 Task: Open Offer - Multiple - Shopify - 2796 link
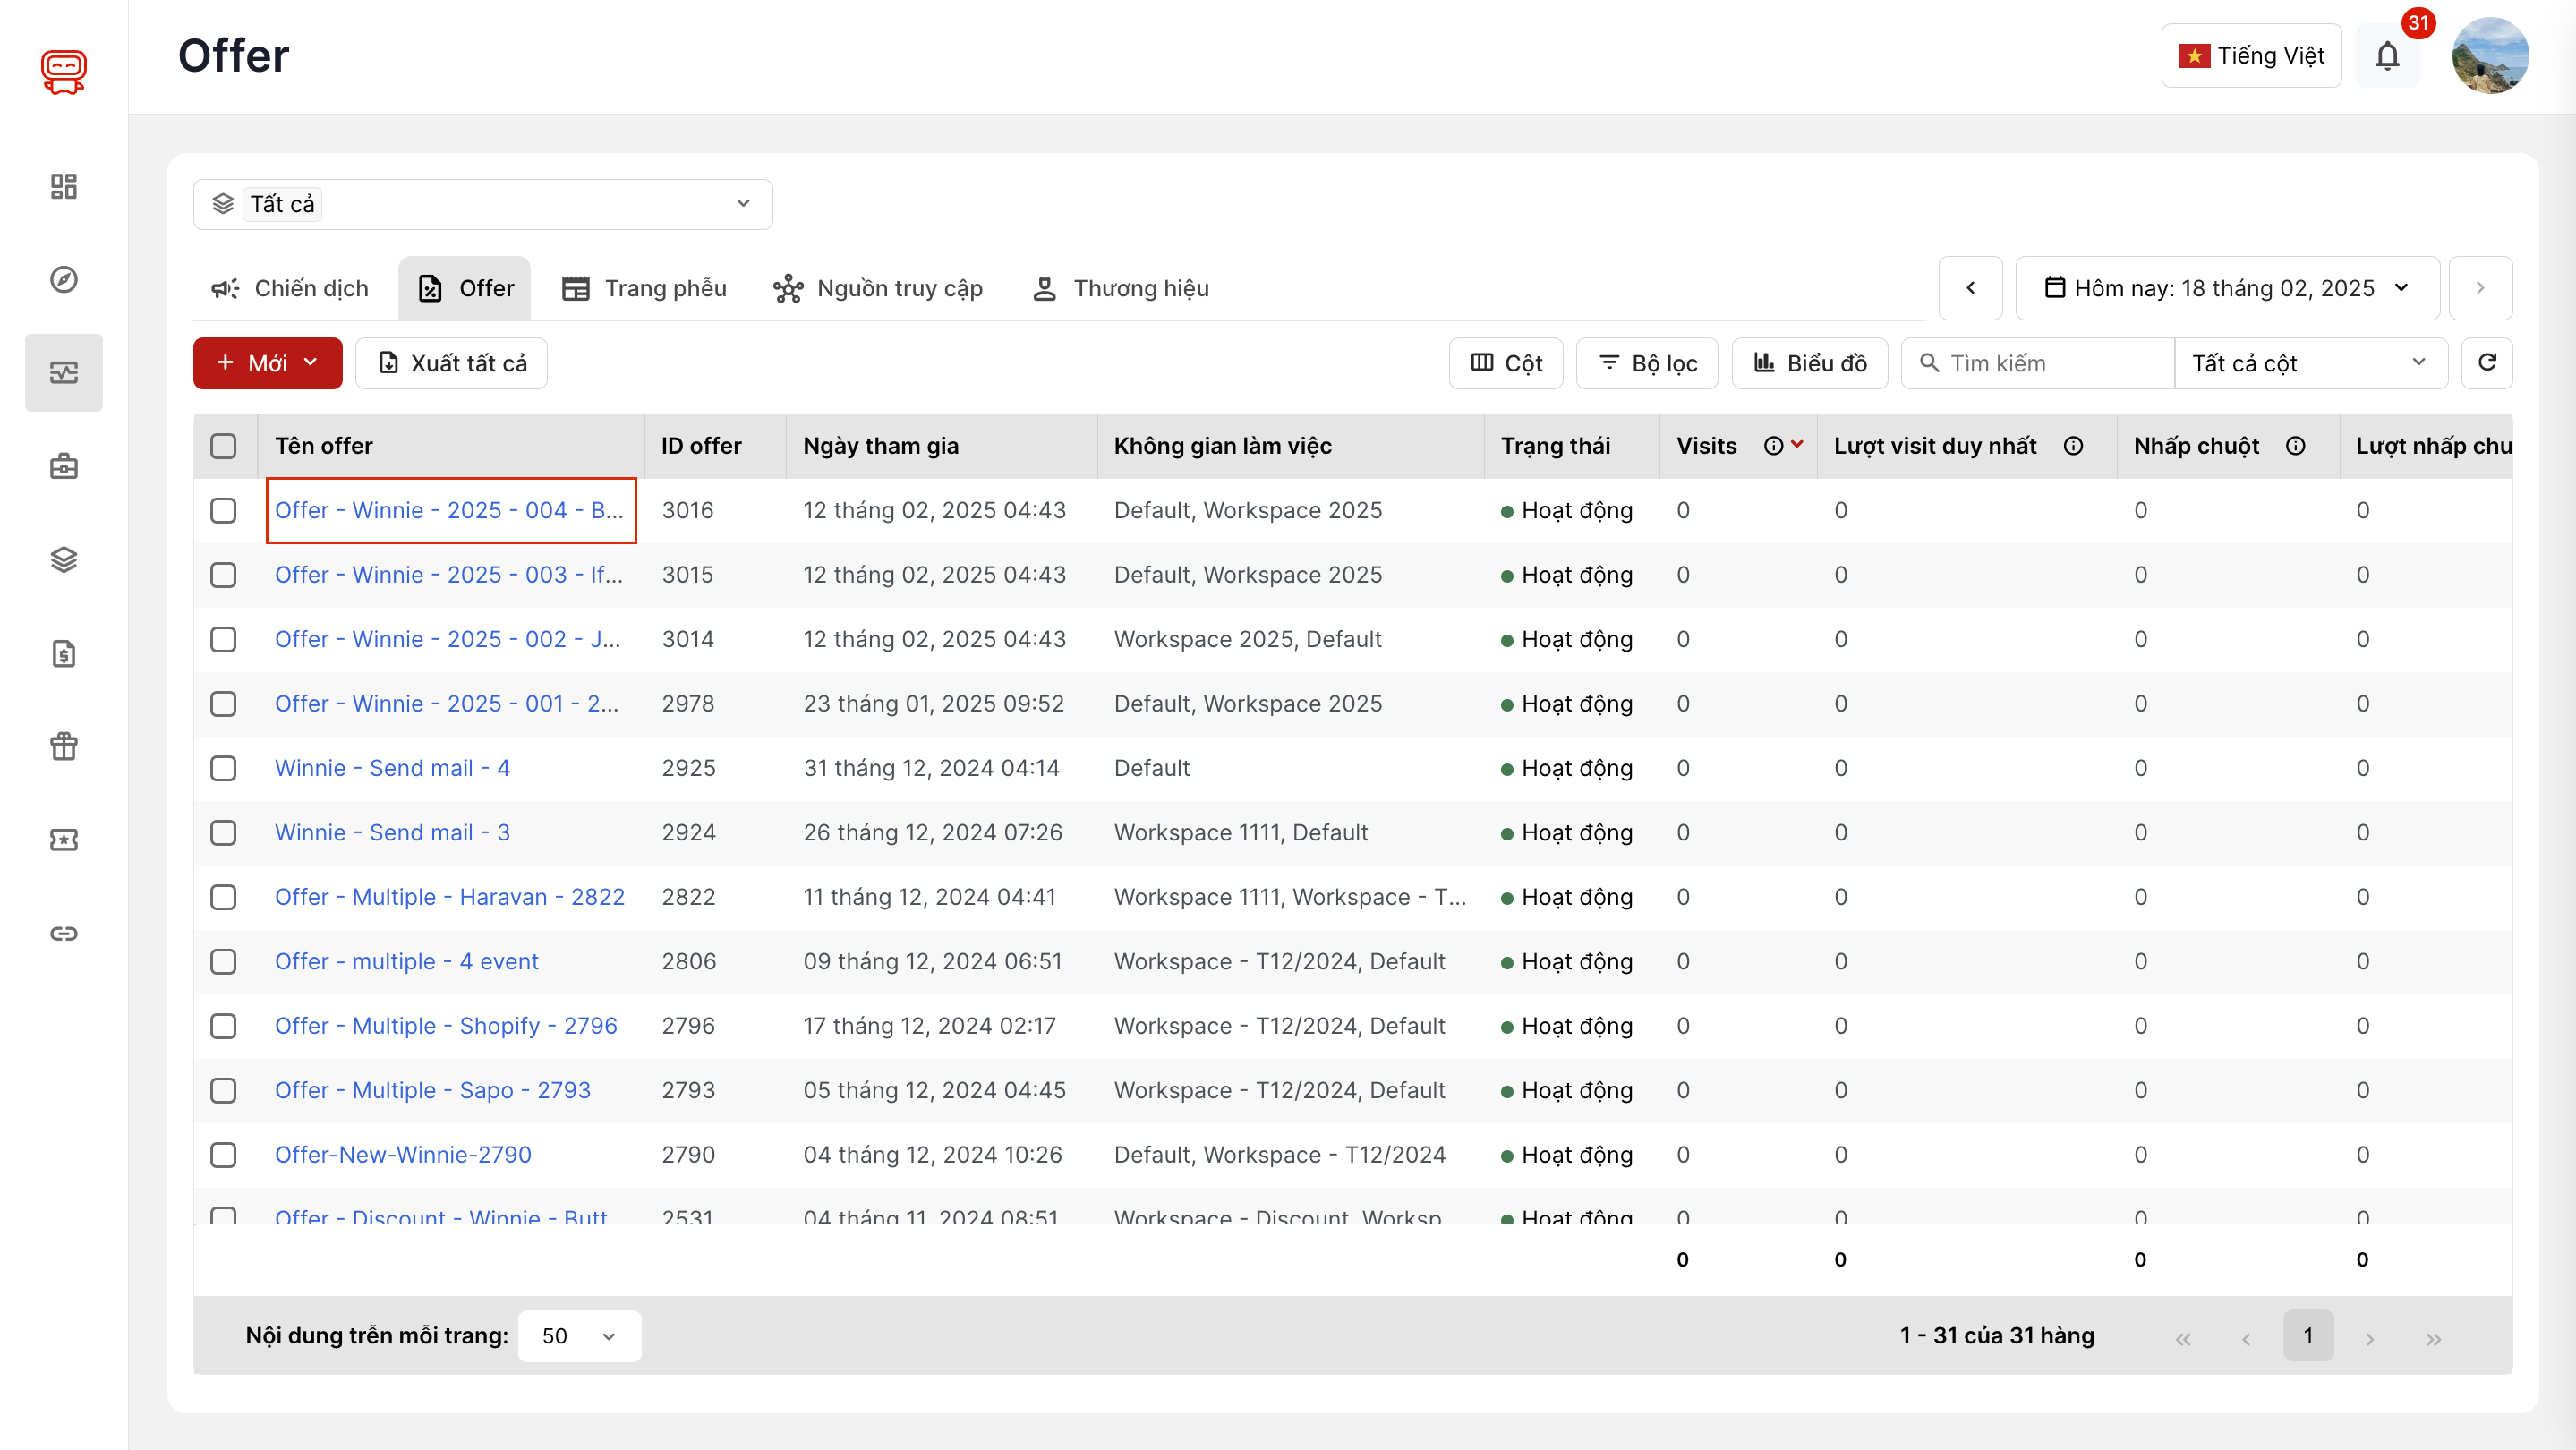(x=446, y=1026)
